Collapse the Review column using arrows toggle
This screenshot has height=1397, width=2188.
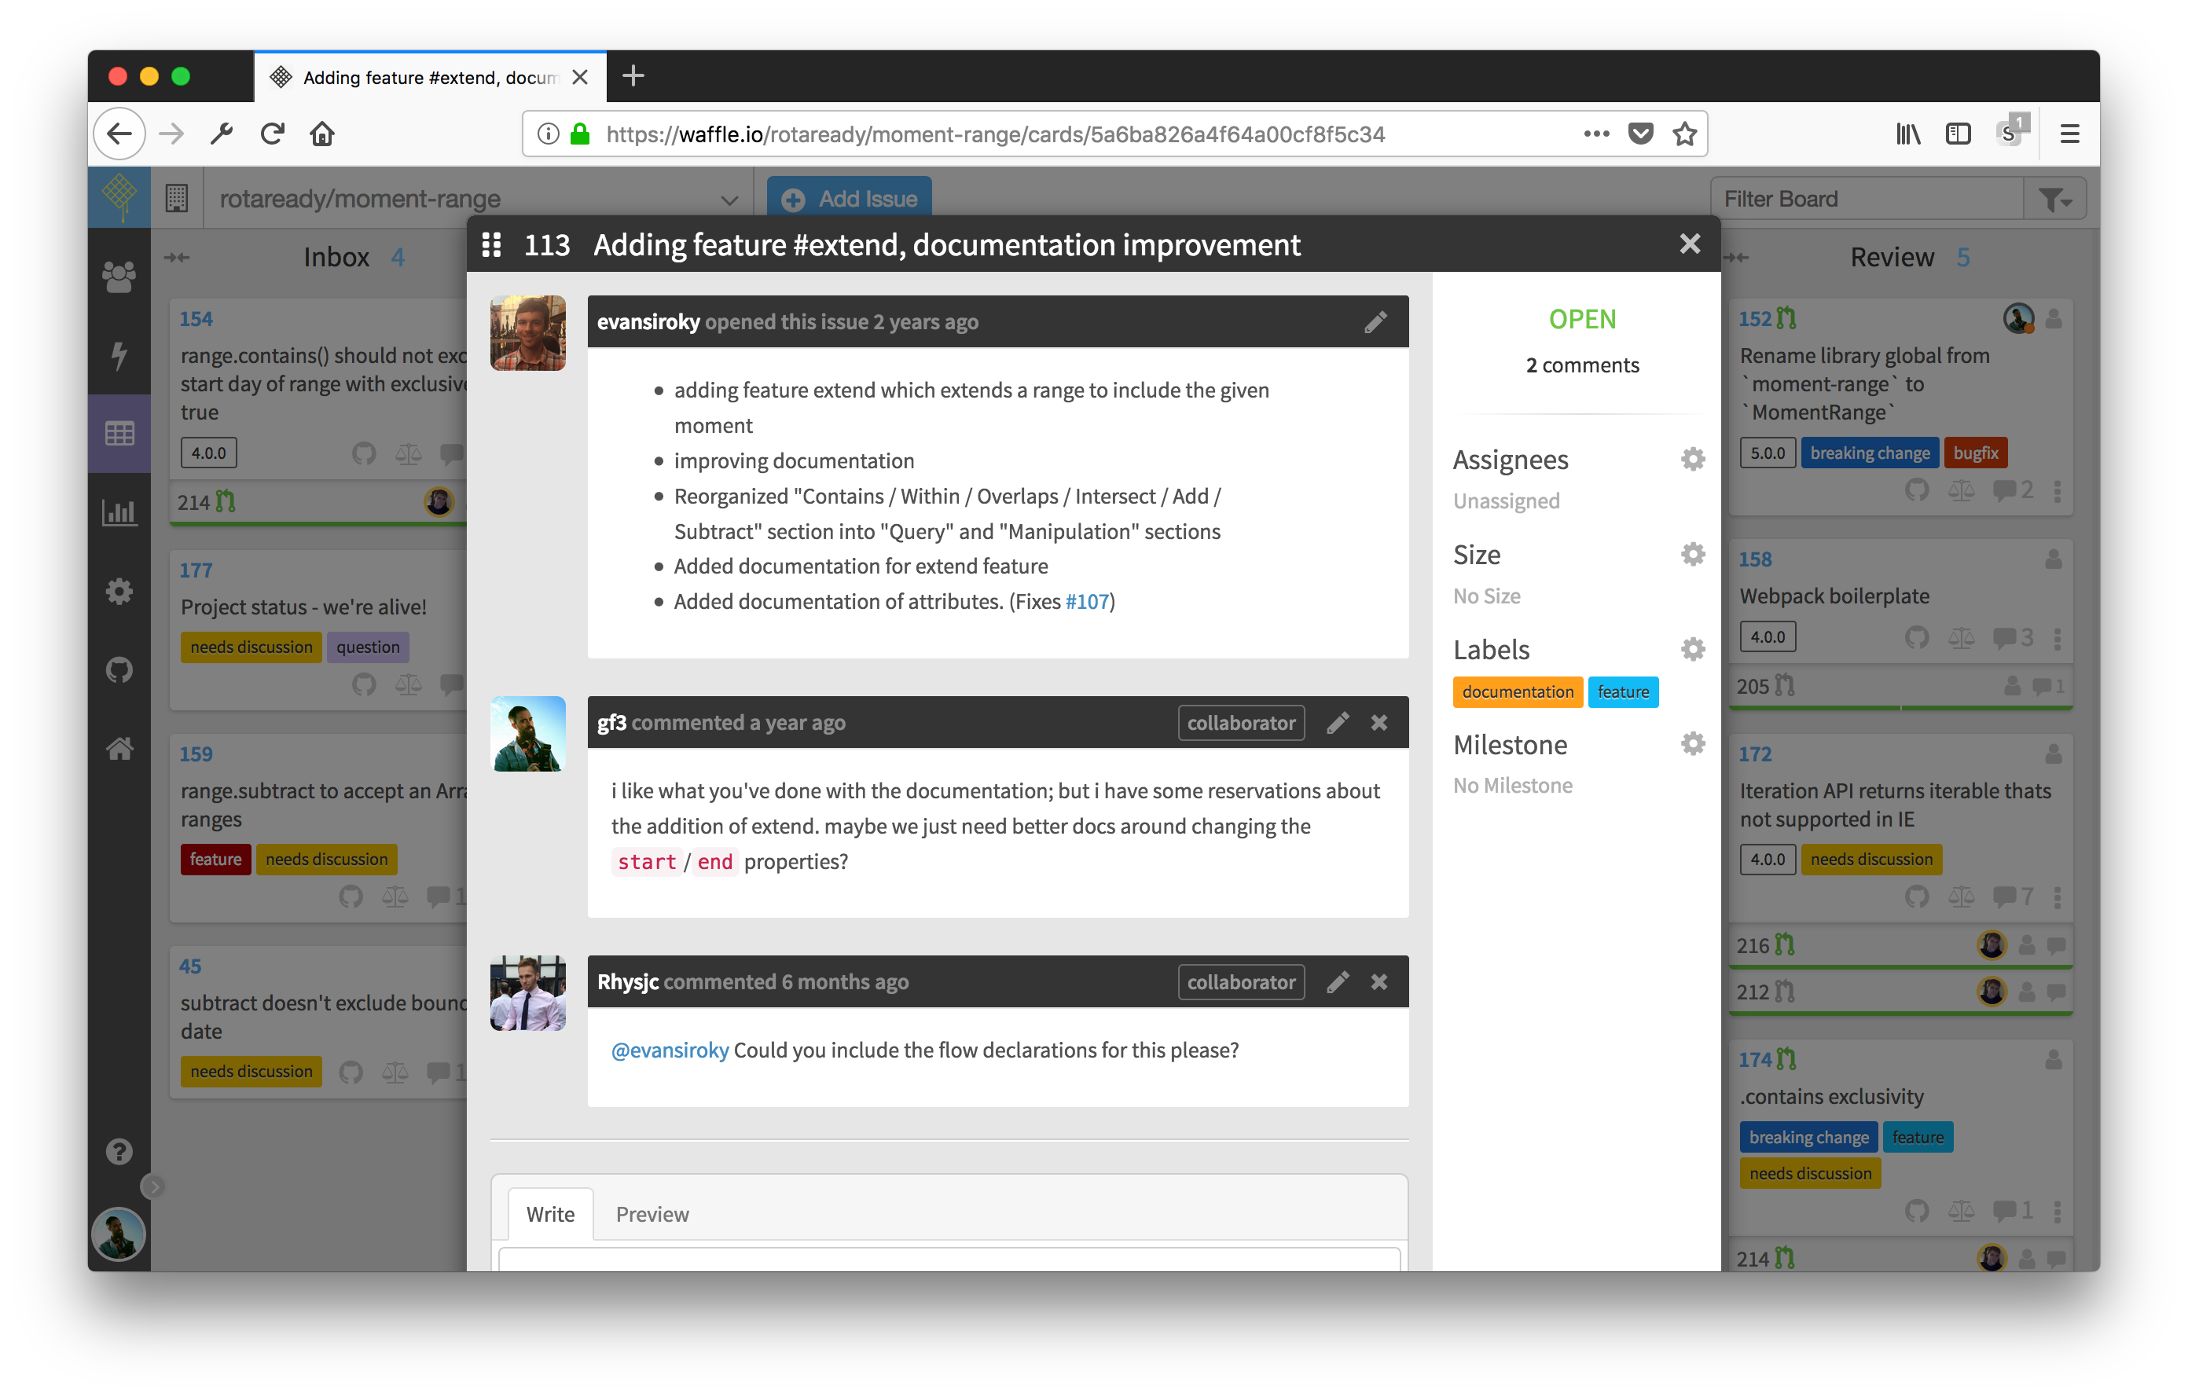click(1736, 258)
